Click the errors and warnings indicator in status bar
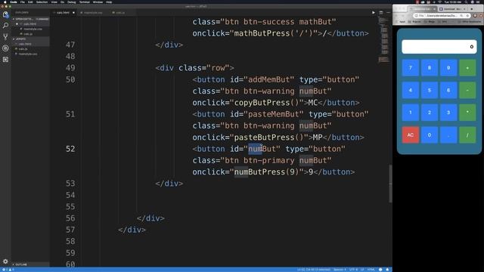The width and height of the screenshot is (484, 272). tap(8, 270)
